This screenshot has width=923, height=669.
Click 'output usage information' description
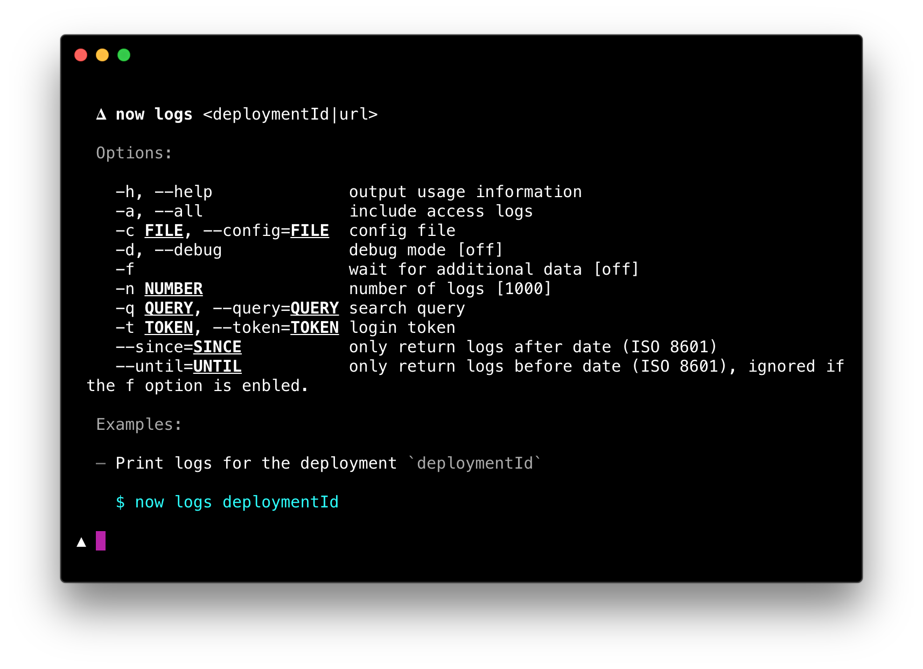coord(465,192)
